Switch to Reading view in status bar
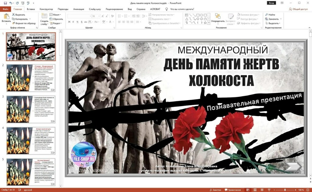Image resolution: width=312 pixels, height=192 pixels. [x=262, y=190]
